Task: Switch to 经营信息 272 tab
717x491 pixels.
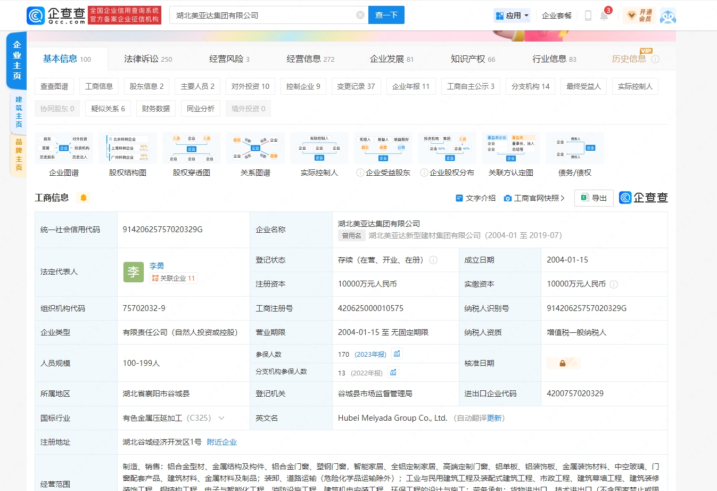Action: click(310, 59)
